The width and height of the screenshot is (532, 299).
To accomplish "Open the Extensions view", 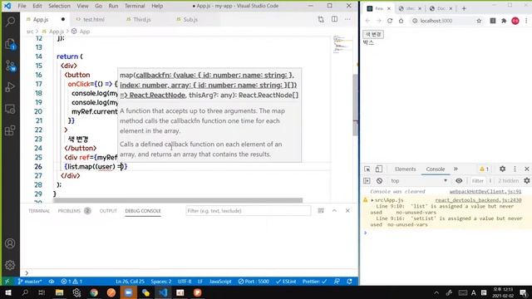I will [x=10, y=130].
